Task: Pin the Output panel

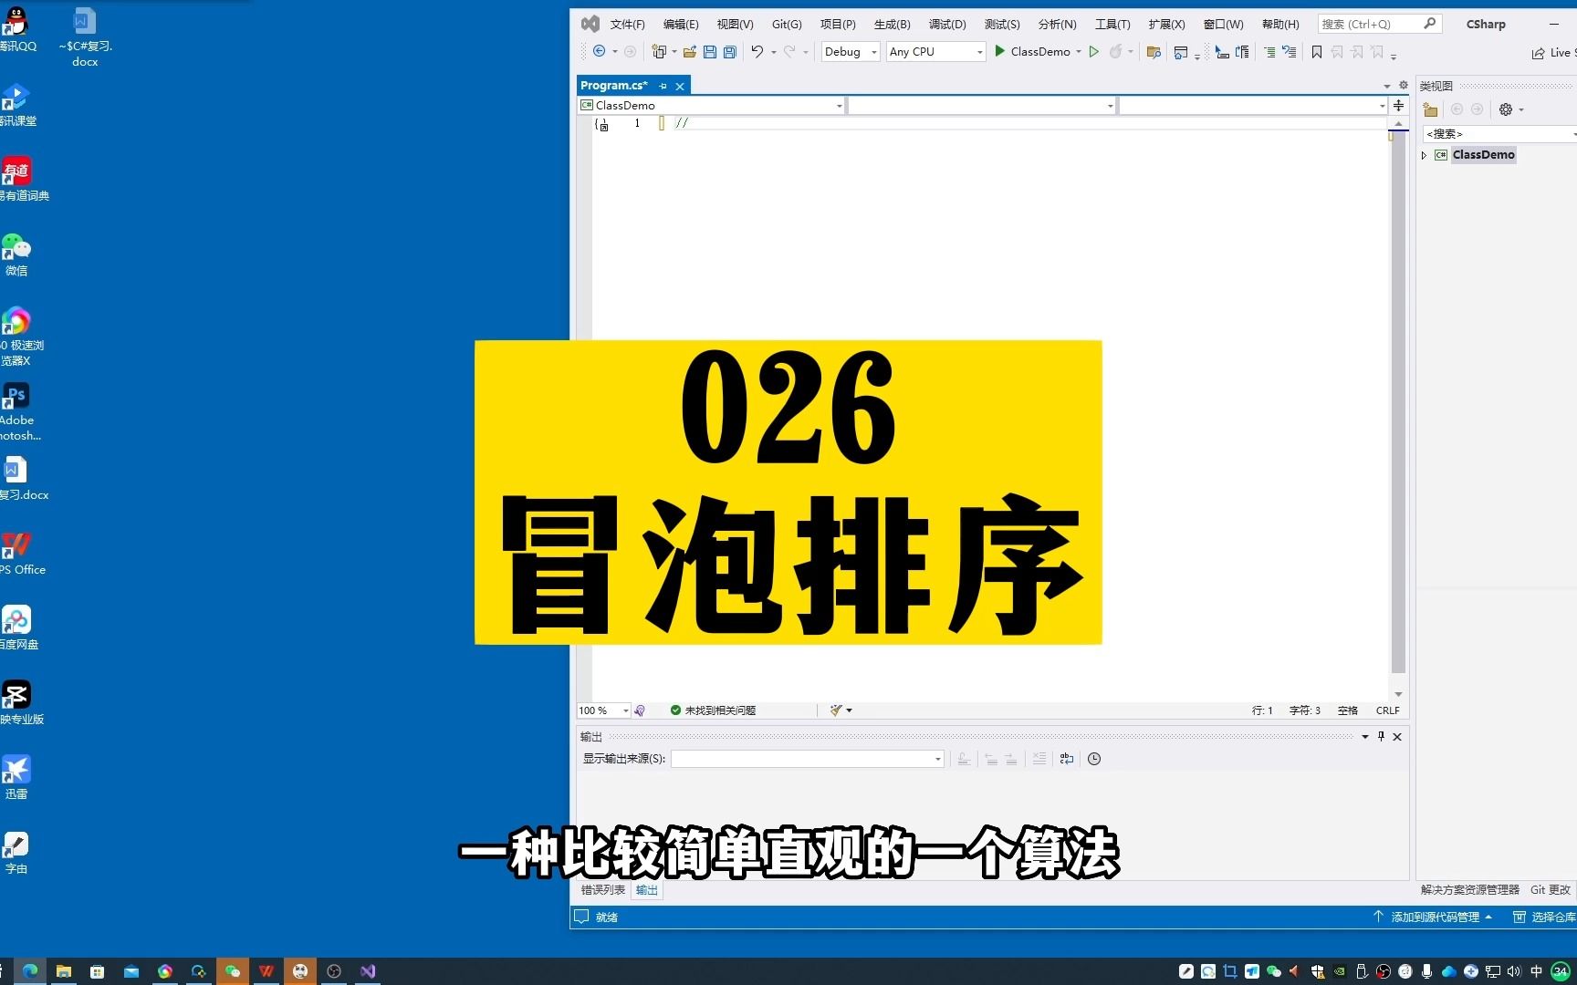Action: tap(1381, 736)
